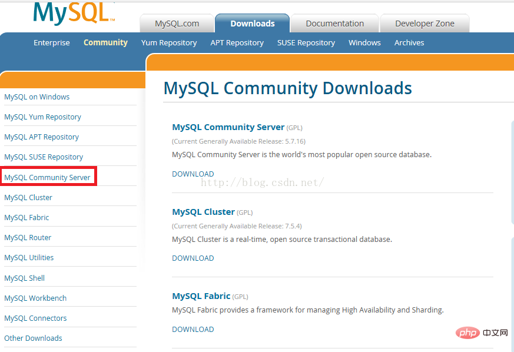Open MySQL Router sidebar link

pos(28,238)
